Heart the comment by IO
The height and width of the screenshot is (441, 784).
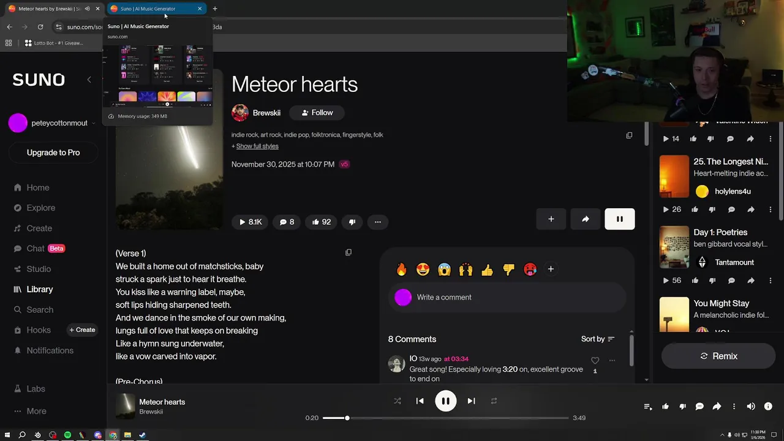pos(595,361)
